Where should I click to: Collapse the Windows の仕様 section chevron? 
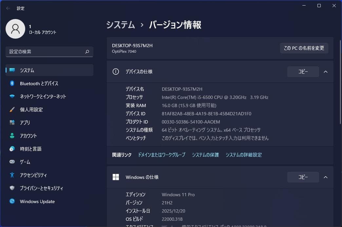pyautogui.click(x=325, y=177)
